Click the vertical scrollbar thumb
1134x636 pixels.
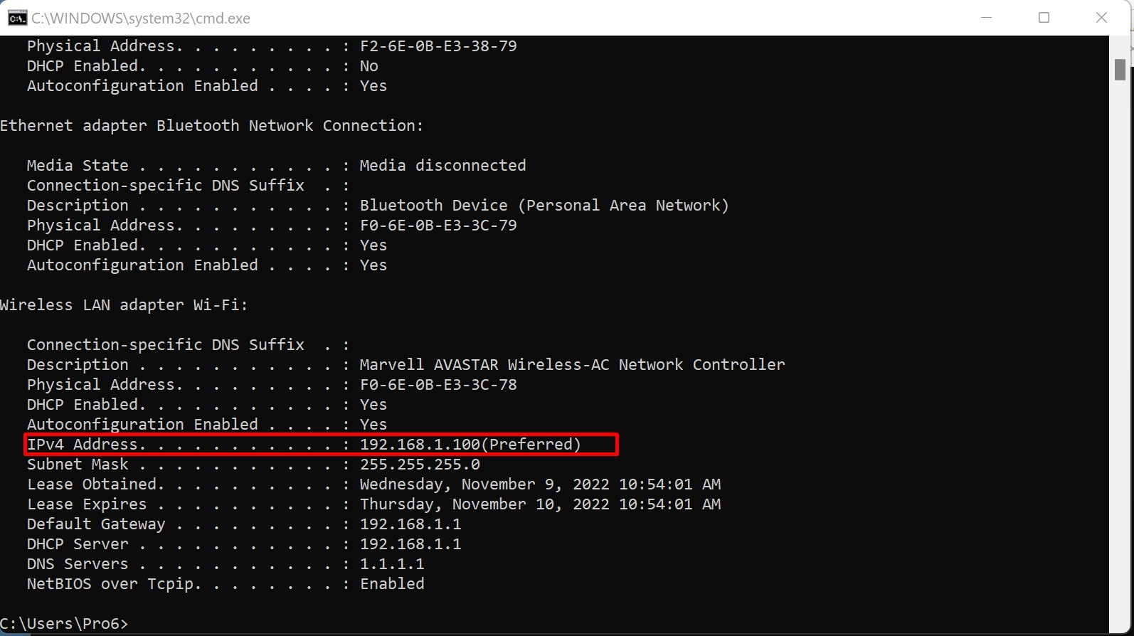(1120, 70)
